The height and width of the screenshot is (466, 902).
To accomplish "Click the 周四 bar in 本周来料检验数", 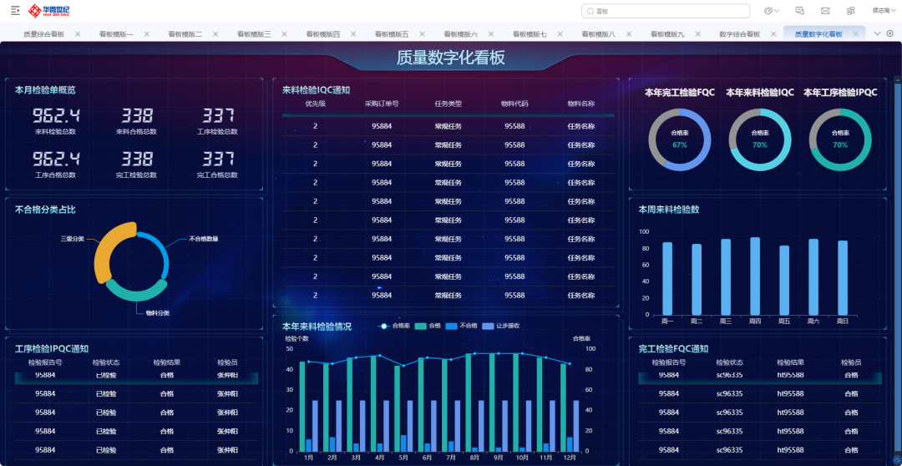I will click(755, 276).
